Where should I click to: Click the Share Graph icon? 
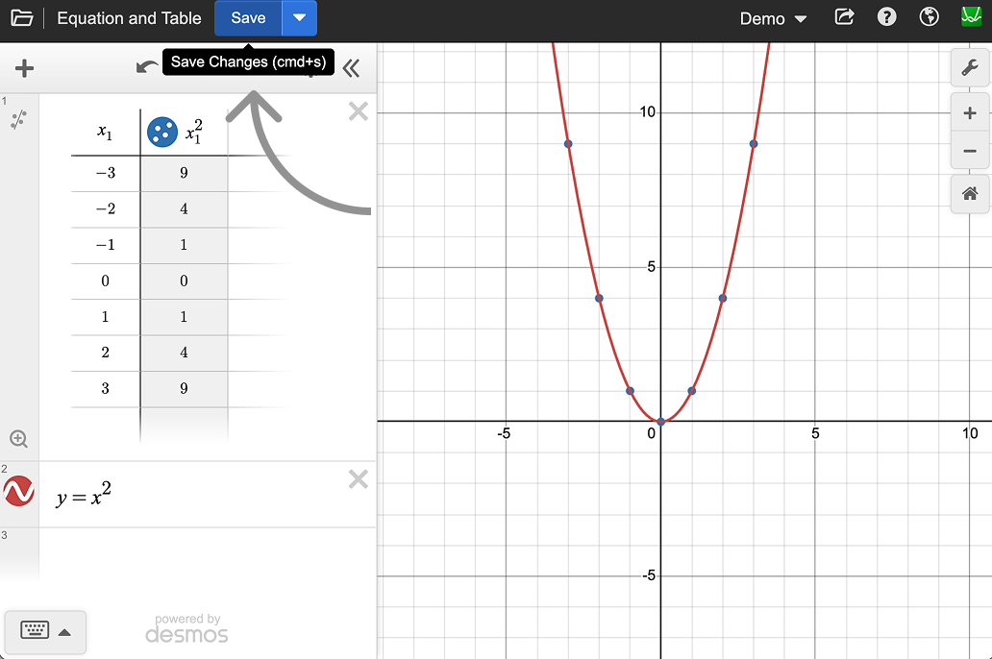[x=844, y=17]
